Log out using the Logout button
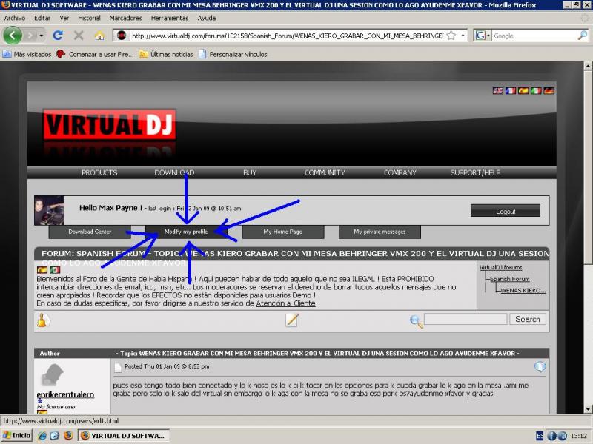The height and width of the screenshot is (444, 593). point(506,211)
